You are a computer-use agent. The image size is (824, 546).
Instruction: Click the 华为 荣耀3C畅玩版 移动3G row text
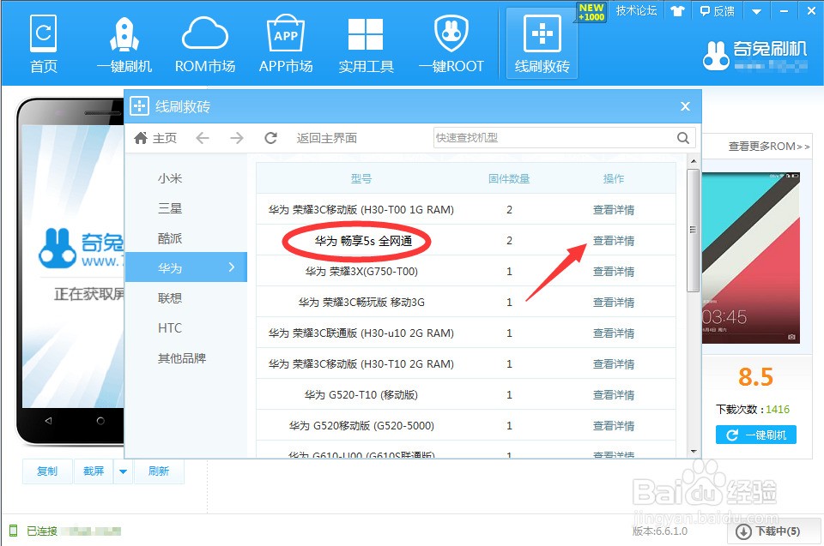pos(361,303)
